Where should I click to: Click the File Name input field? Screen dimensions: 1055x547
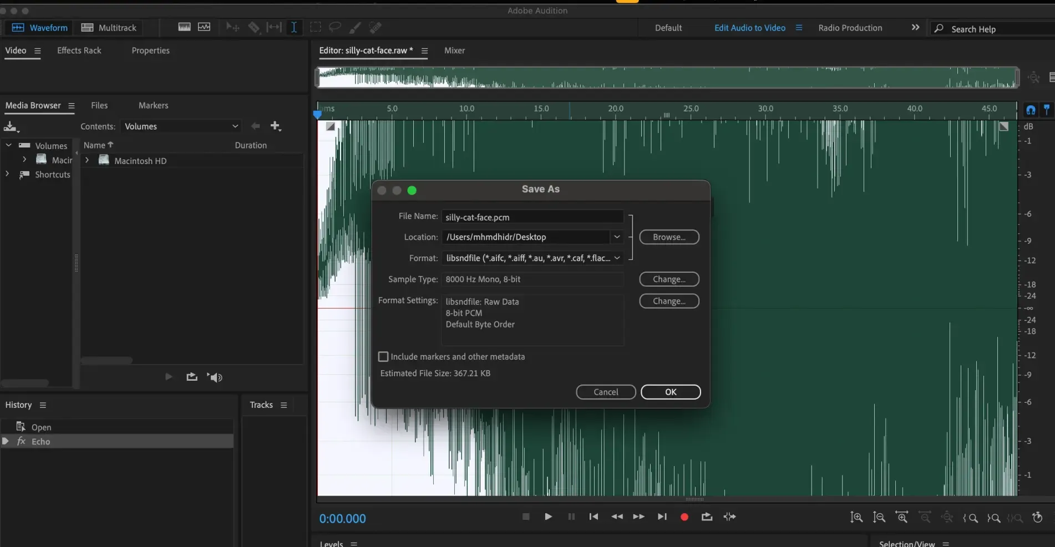[x=532, y=217]
